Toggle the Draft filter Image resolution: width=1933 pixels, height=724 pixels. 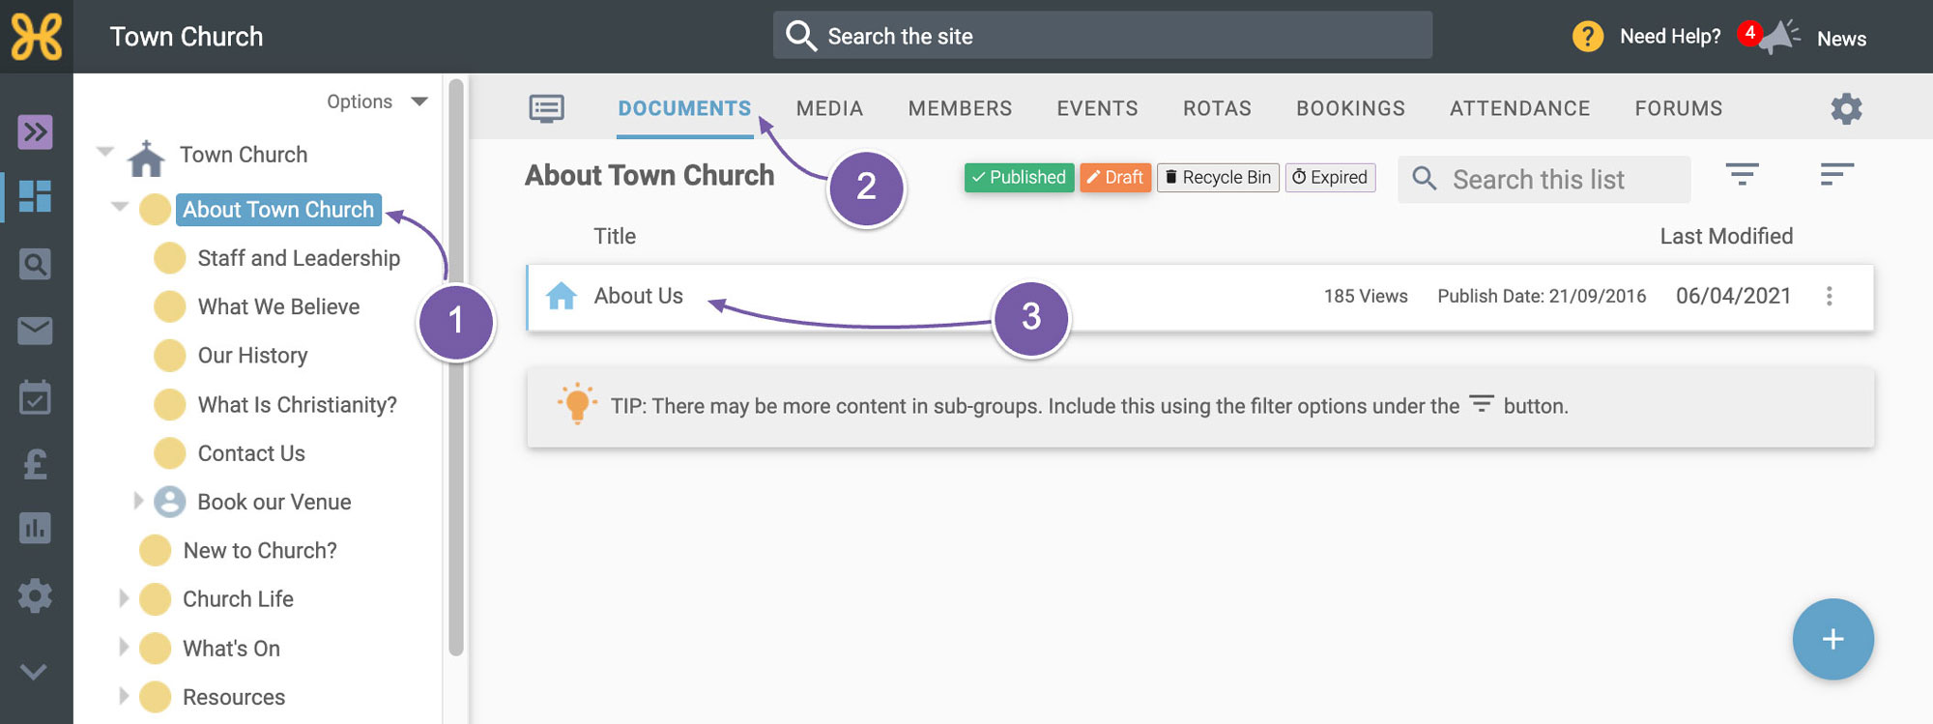tap(1115, 177)
